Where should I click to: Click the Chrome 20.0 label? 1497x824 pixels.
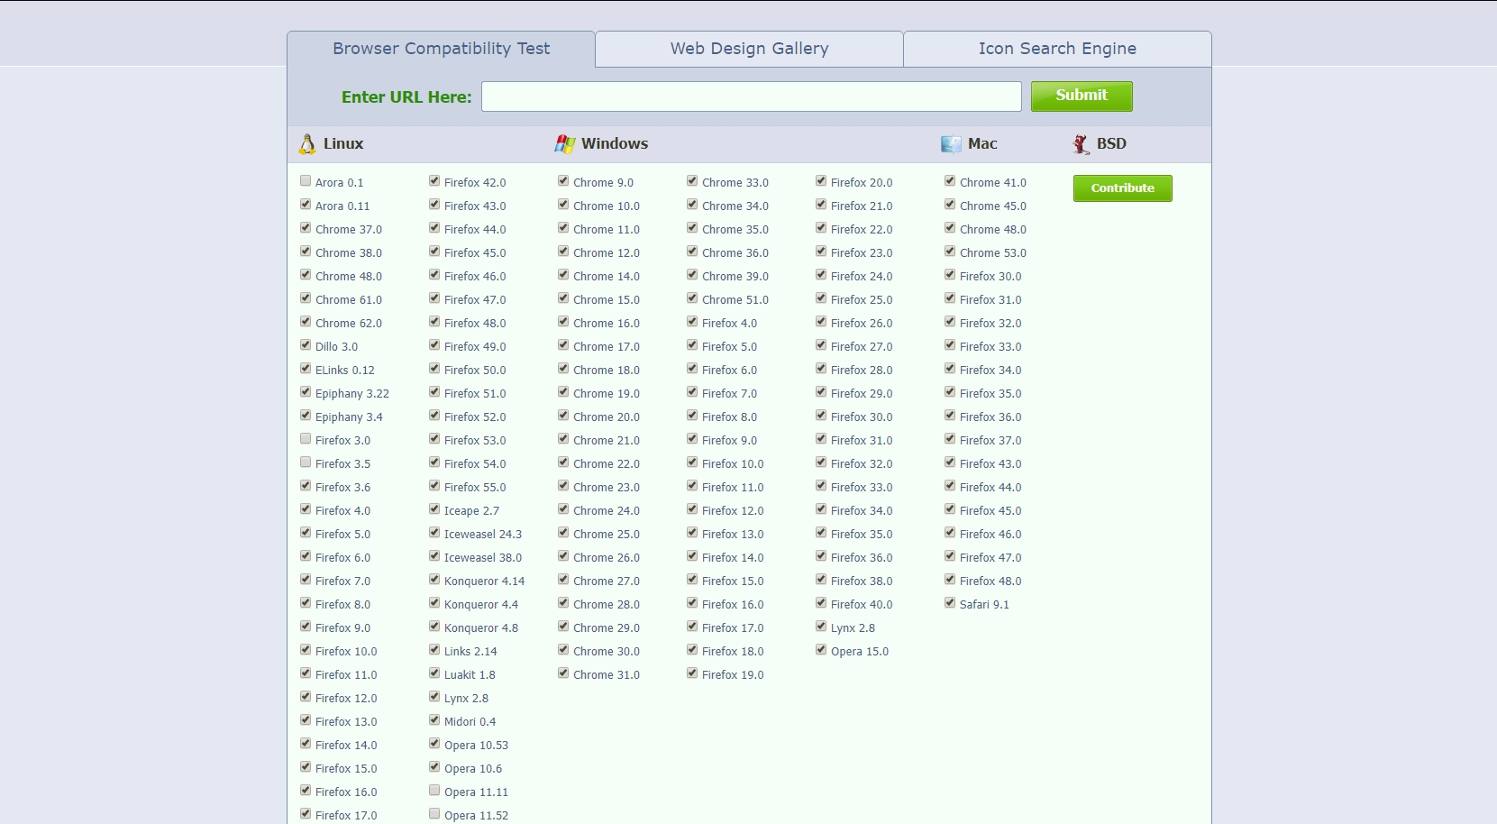607,417
